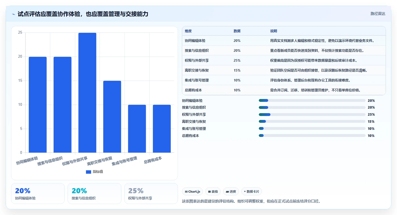Open the 25% 权限与外部共享 stat card
Screen dimensions: 397x215
(151, 193)
